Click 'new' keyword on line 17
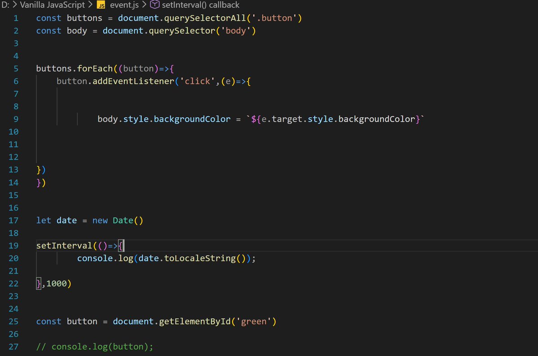The image size is (538, 356). pos(100,221)
